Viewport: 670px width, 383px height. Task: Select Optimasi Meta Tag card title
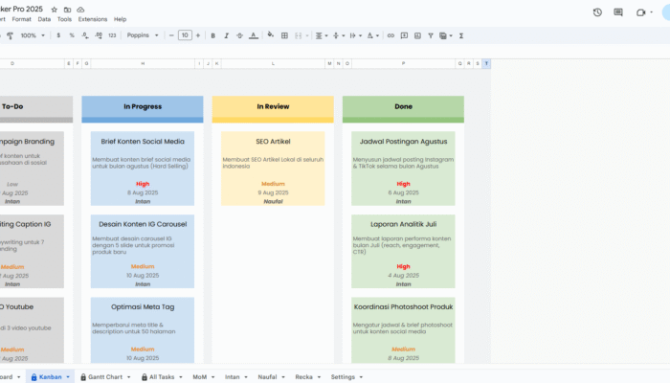(143, 307)
